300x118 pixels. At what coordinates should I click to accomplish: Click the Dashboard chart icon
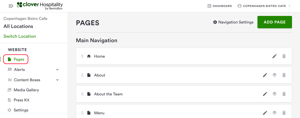(x=209, y=6)
